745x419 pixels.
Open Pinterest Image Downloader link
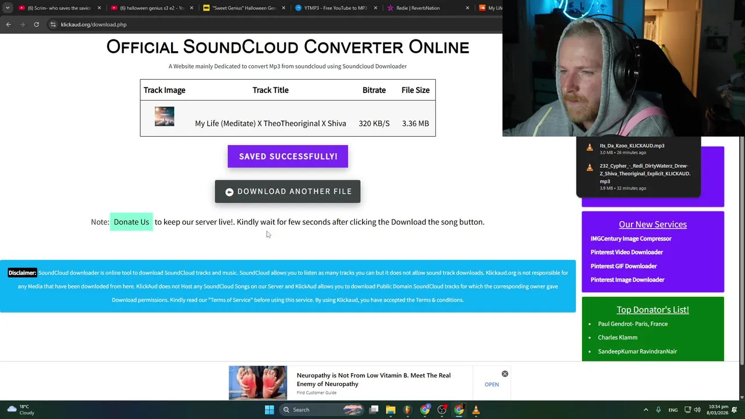pyautogui.click(x=627, y=280)
